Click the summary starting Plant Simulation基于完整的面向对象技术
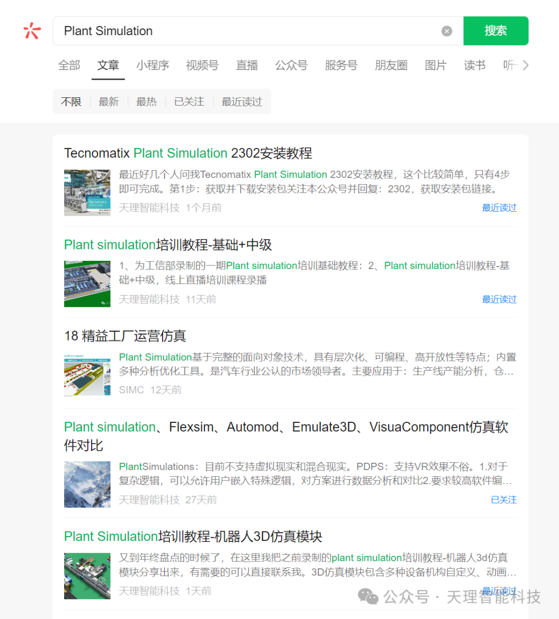The image size is (559, 619). coord(317,364)
